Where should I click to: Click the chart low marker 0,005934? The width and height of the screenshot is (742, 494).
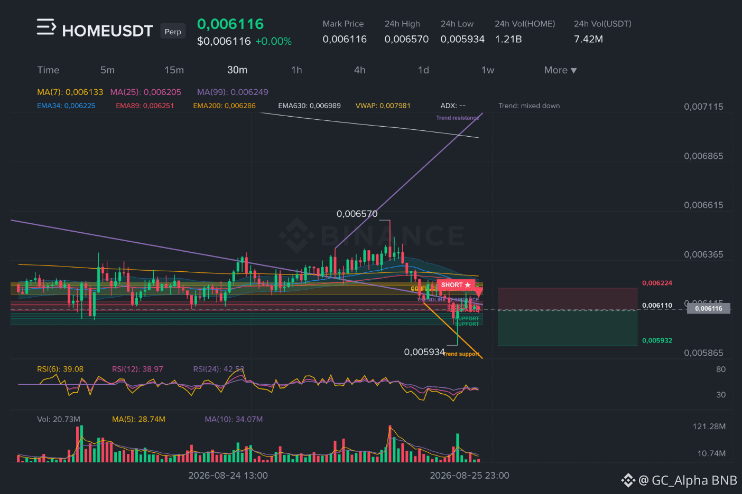[424, 352]
